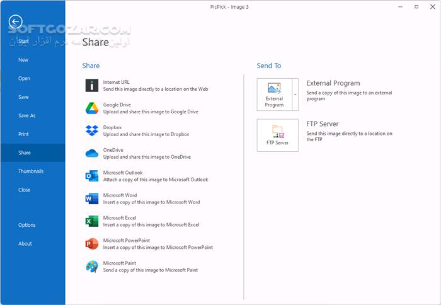Click the 'FTP Server' heading text
This screenshot has width=441, height=305.
[323, 124]
